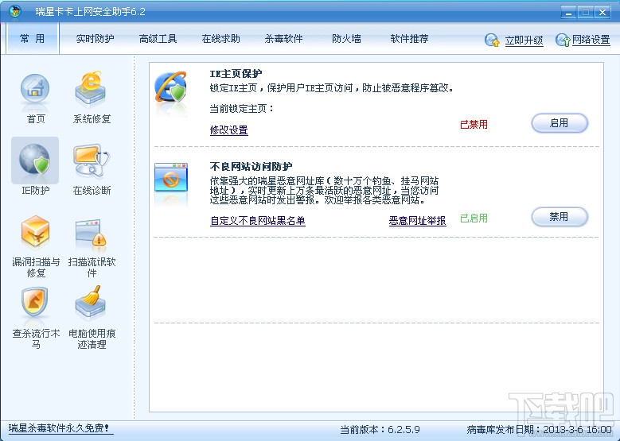Click the IE主页保护 heading
The width and height of the screenshot is (620, 441).
tap(236, 73)
